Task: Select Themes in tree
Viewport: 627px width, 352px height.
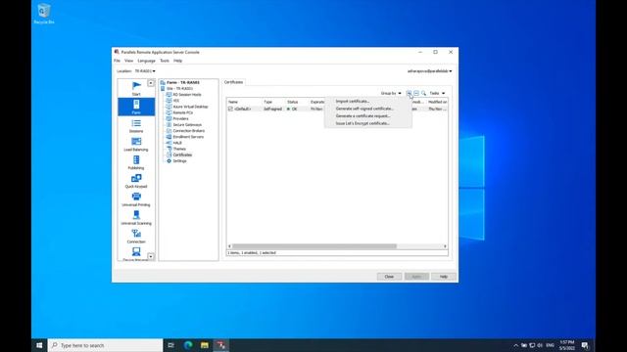Action: pos(179,149)
